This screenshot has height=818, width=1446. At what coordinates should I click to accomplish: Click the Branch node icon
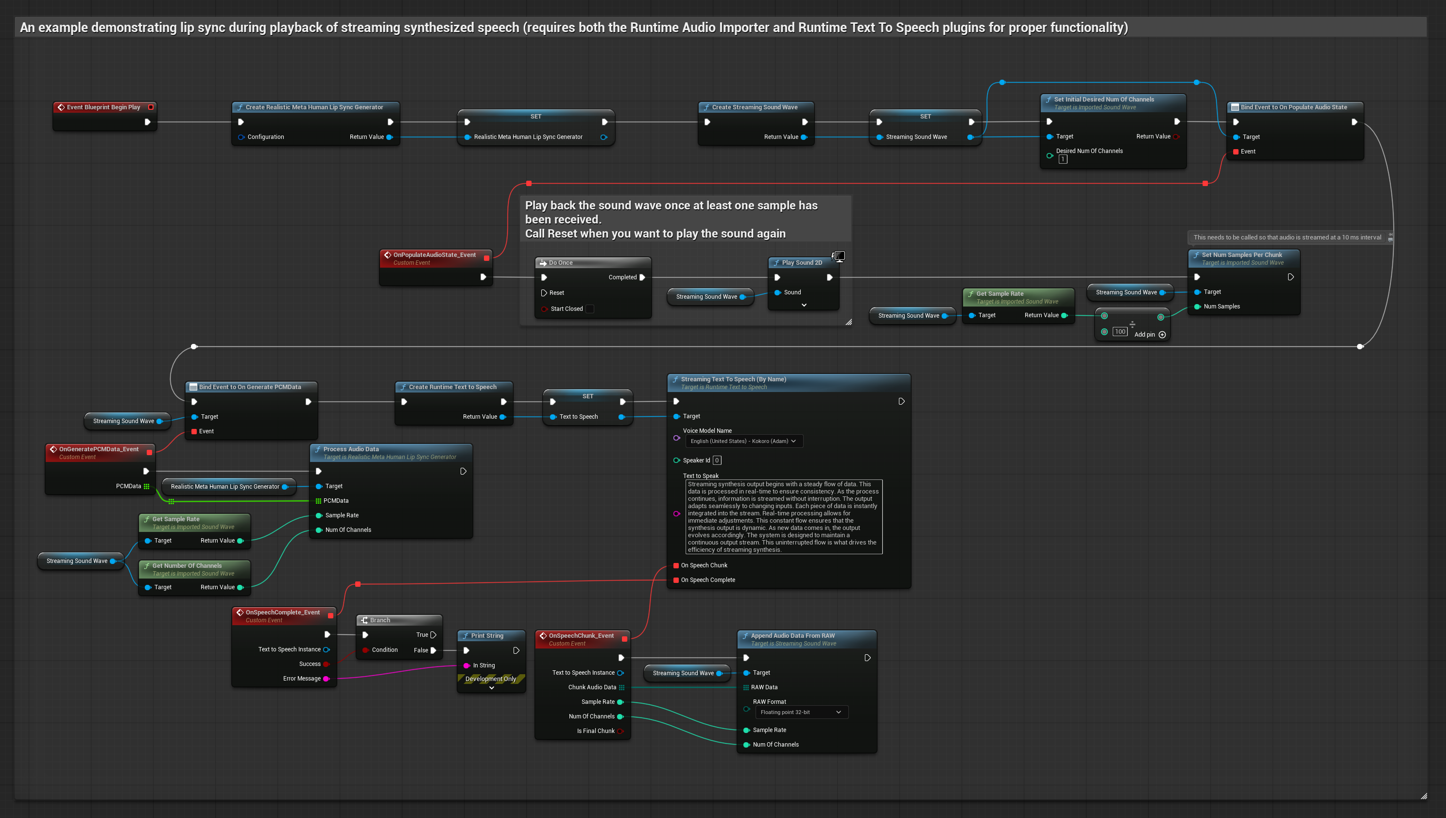point(364,620)
